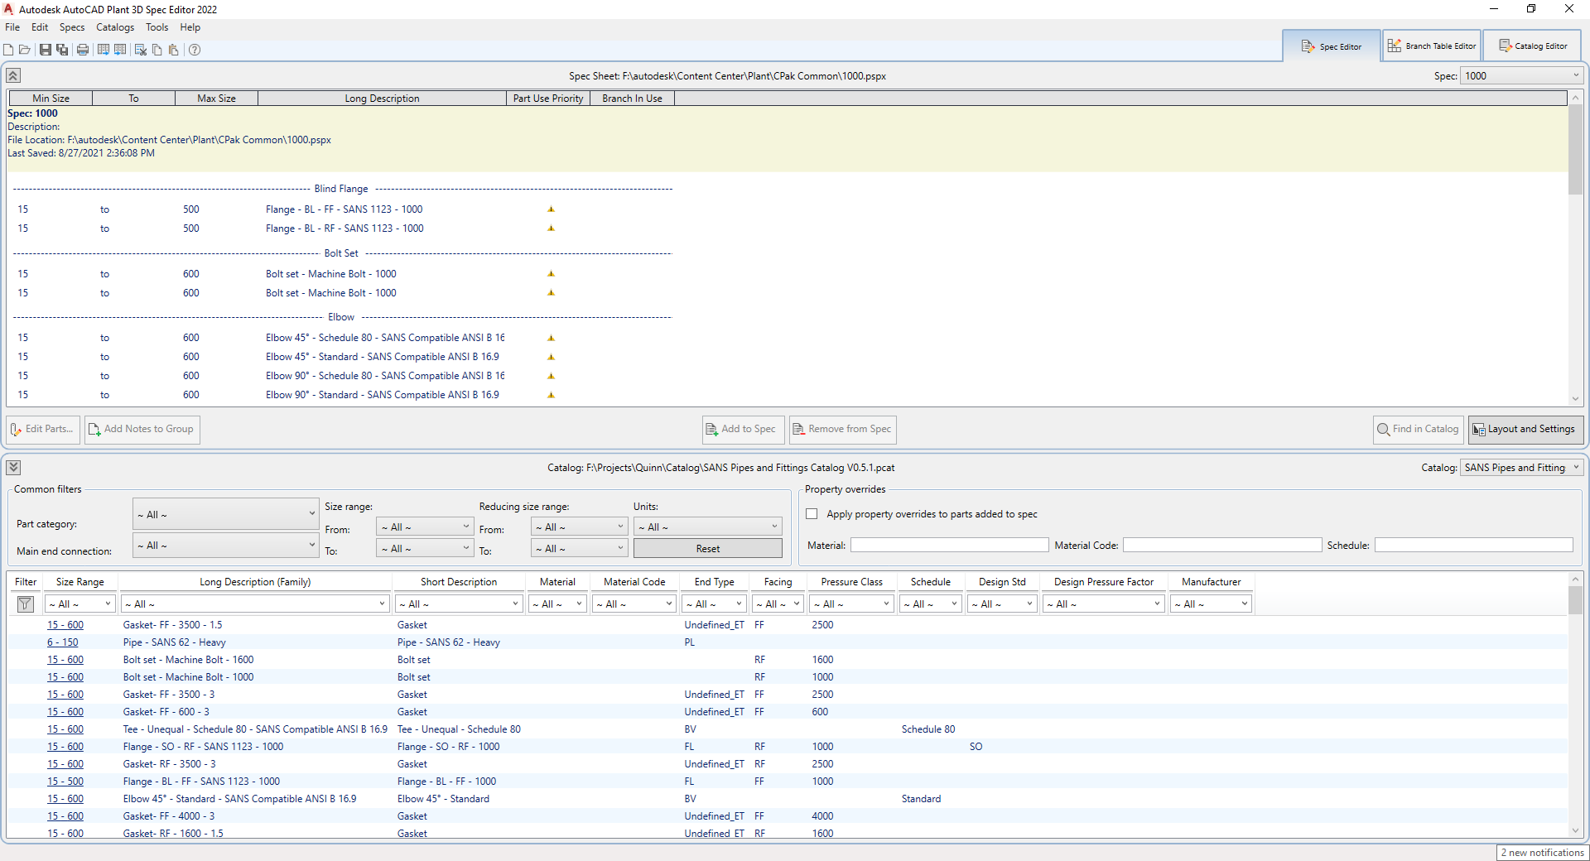The height and width of the screenshot is (861, 1590).
Task: Click the New spec file icon
Action: [8, 50]
